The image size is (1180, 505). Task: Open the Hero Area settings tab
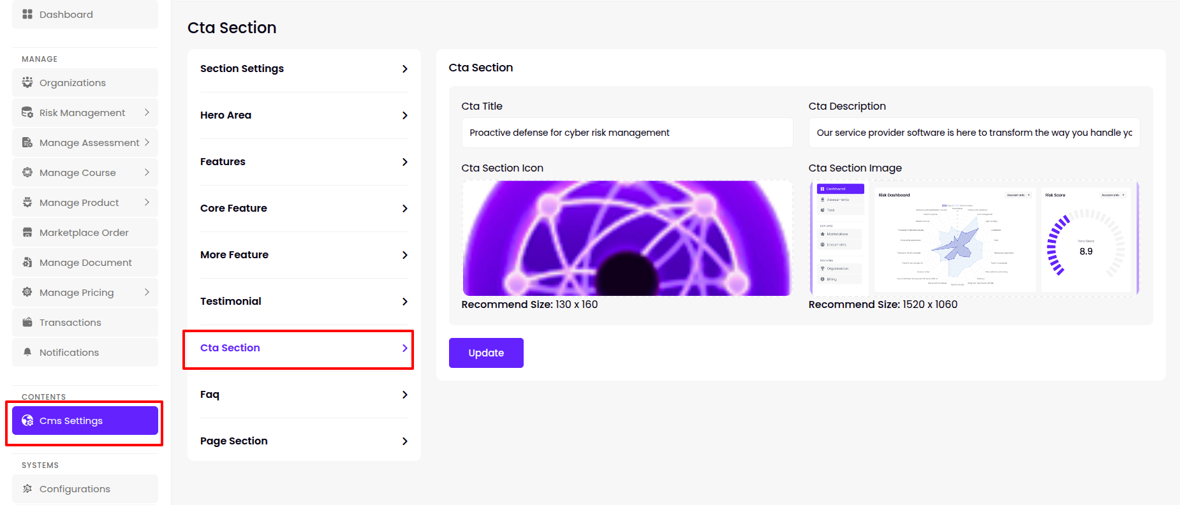coord(304,115)
